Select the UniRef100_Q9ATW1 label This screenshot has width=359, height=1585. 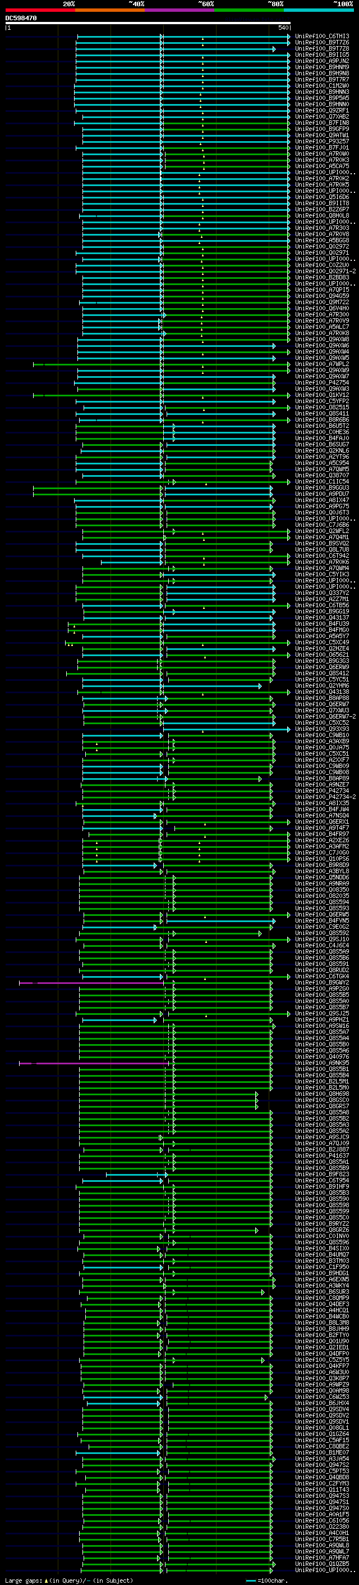pyautogui.click(x=322, y=136)
